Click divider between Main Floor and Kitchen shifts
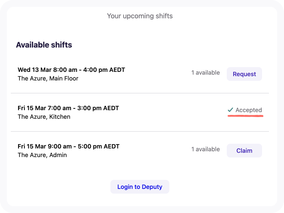 [140, 93]
